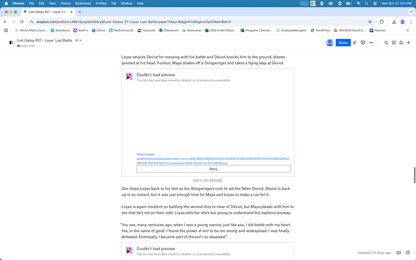Open the bookmarks apps grid icon
The width and height of the screenshot is (416, 260).
point(6,30)
